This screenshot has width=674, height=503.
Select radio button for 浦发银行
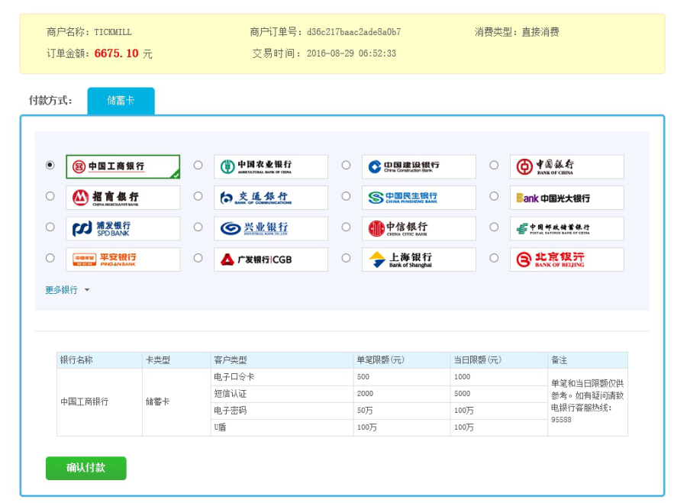tap(50, 227)
